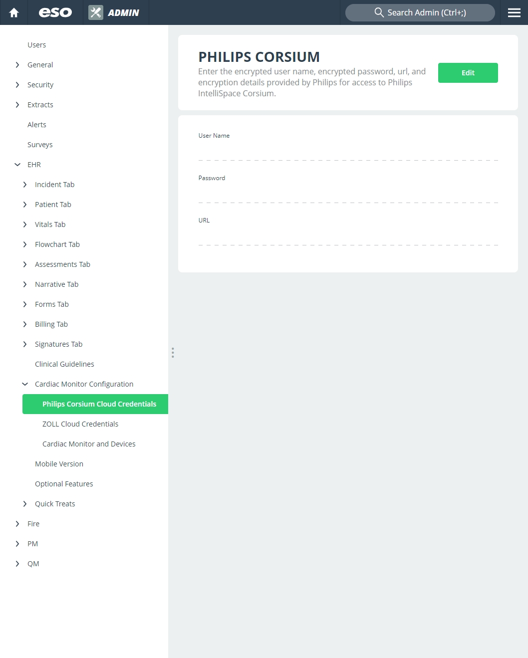Collapse Cardiac Monitor Configuration chevron
This screenshot has height=658, width=528.
pos(25,384)
